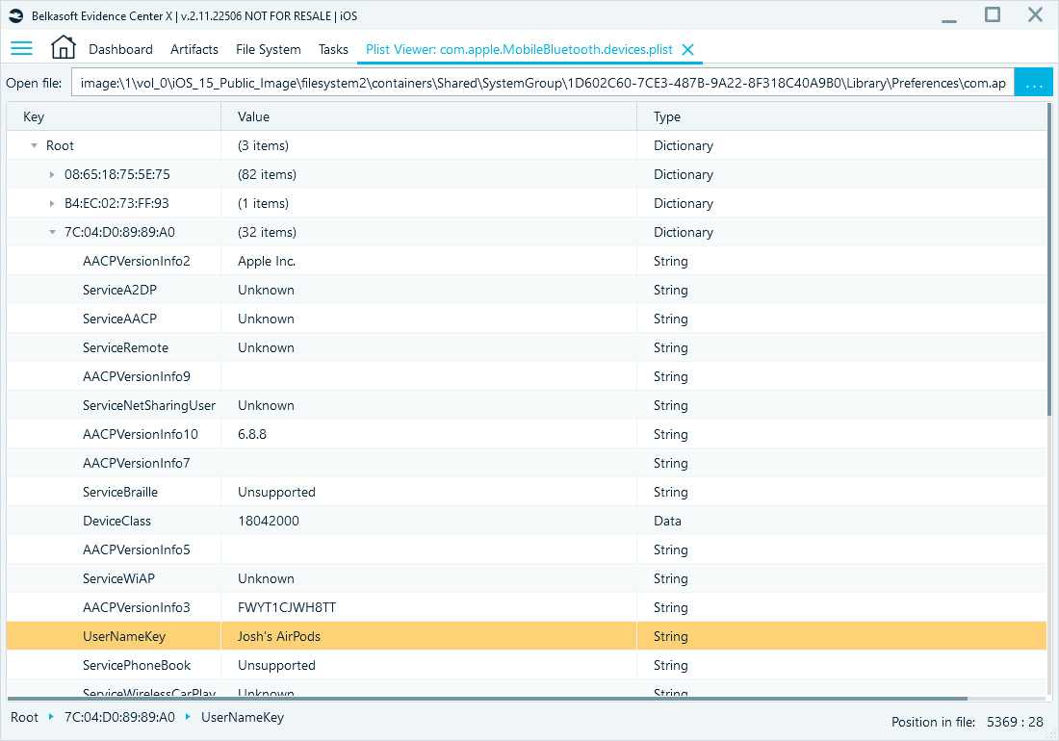Image resolution: width=1059 pixels, height=741 pixels.
Task: Click the value 6.8.8
Action: pyautogui.click(x=252, y=435)
